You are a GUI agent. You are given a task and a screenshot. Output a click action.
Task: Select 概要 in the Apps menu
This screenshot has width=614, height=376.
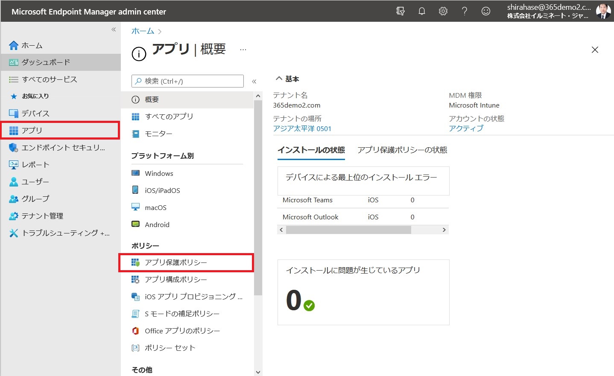pos(187,99)
